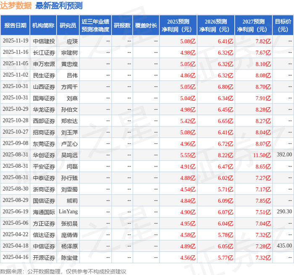Select researcher name LinYang
Screen dimensions: 294x275
click(68, 212)
